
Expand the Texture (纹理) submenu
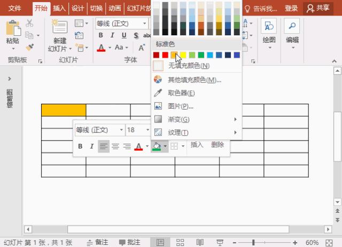197,132
